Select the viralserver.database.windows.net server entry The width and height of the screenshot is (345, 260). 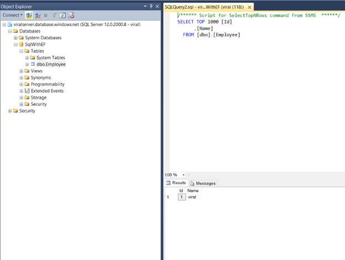[x=77, y=24]
